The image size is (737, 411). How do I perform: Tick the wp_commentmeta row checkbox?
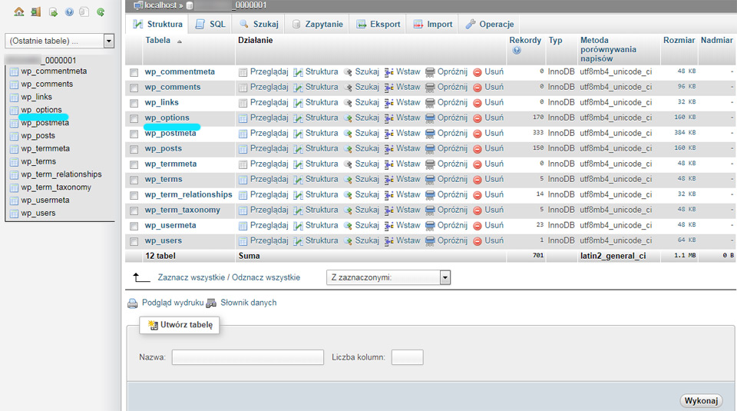click(134, 73)
